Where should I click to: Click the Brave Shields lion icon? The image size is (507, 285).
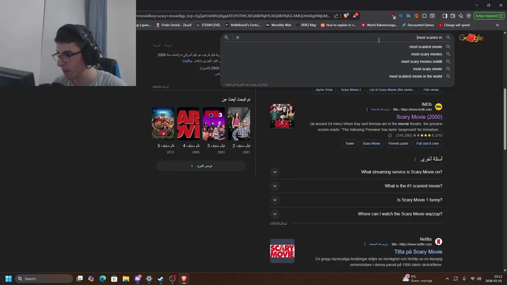point(346,16)
